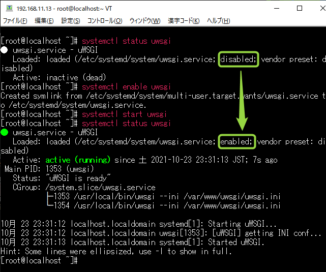Open the コントロール(O) menu

click(x=105, y=21)
